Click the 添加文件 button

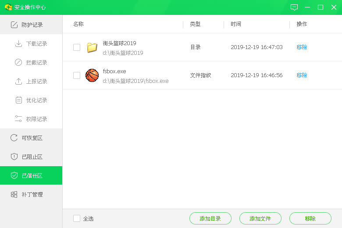tap(260, 218)
